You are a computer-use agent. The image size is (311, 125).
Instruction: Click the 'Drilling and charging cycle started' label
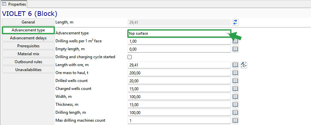click(x=85, y=57)
